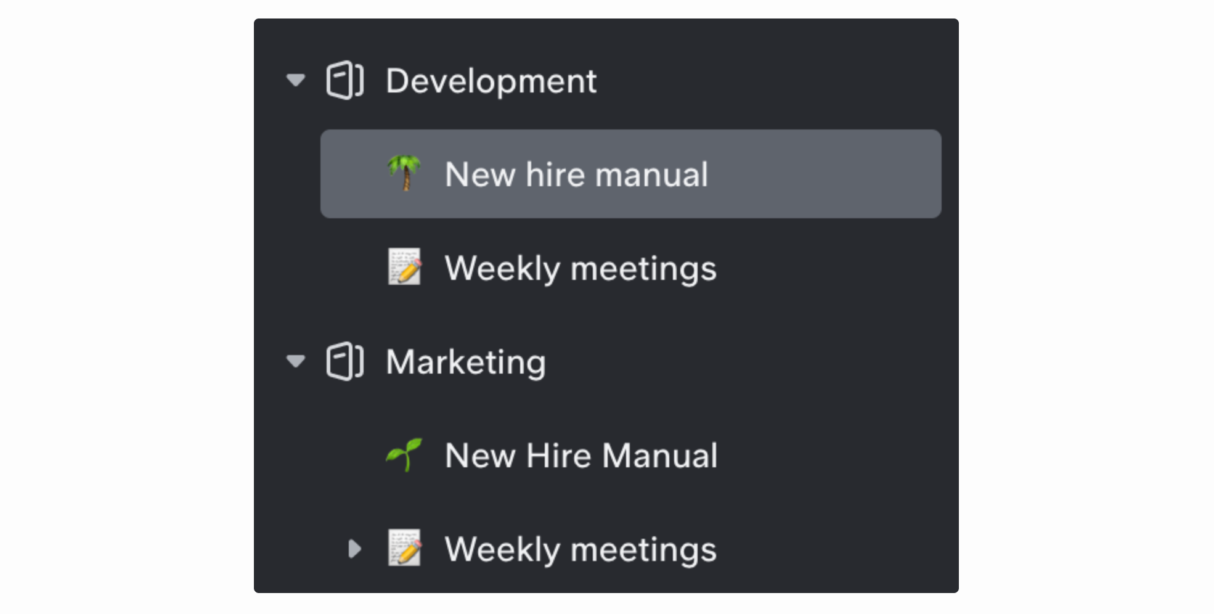Screen dimensions: 1214x614
Task: Select the Development teamspace label
Action: click(491, 81)
